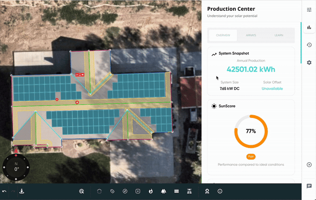Open settings gear in right sidebar
The height and width of the screenshot is (200, 316).
point(309,62)
